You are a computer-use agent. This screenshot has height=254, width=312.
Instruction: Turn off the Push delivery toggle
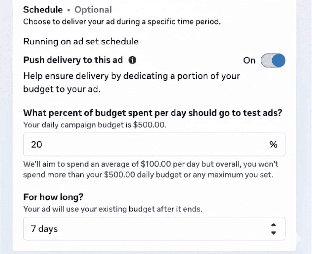[273, 60]
